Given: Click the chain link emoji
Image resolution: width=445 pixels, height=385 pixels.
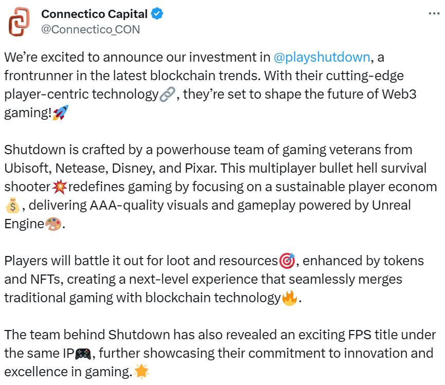Looking at the screenshot, I should [167, 95].
